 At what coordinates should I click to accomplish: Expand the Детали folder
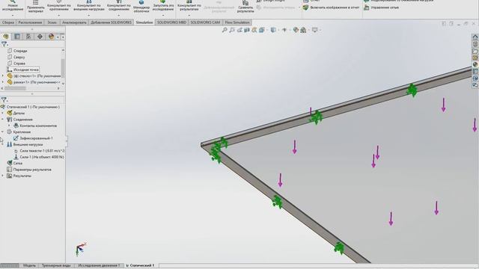coord(3,113)
